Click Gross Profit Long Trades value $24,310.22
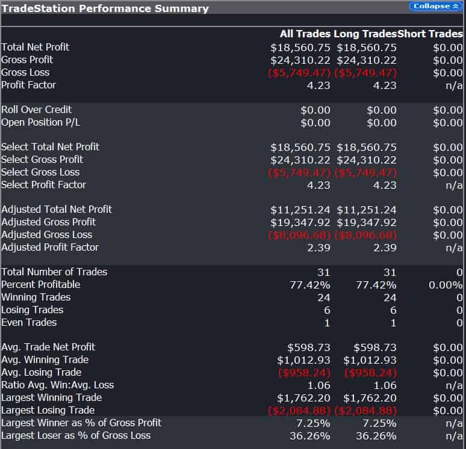Image resolution: width=466 pixels, height=449 pixels. [367, 61]
